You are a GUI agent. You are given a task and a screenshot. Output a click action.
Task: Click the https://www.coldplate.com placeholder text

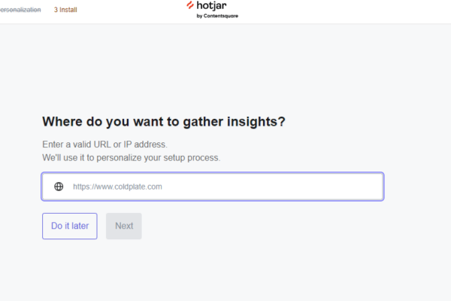click(117, 187)
